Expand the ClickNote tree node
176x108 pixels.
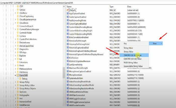click(16, 13)
